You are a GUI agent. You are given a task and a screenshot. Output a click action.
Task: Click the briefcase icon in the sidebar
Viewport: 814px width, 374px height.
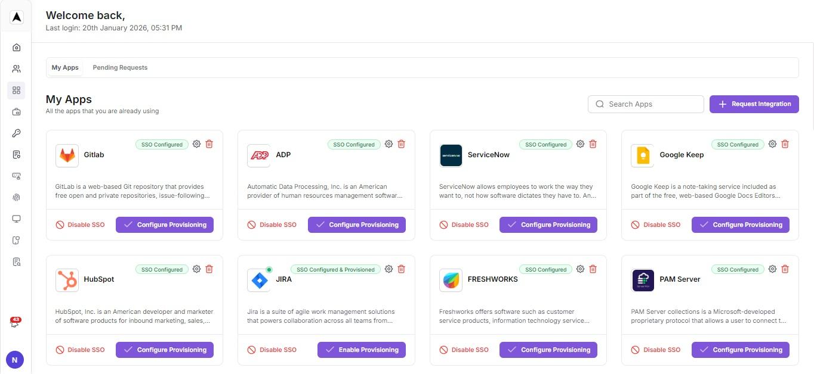[16, 112]
